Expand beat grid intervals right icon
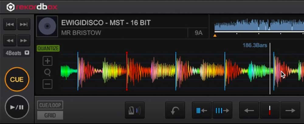Screen dimensions: 304x124 click(223, 110)
